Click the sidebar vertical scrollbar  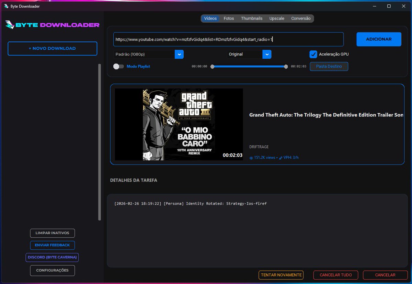pyautogui.click(x=100, y=142)
